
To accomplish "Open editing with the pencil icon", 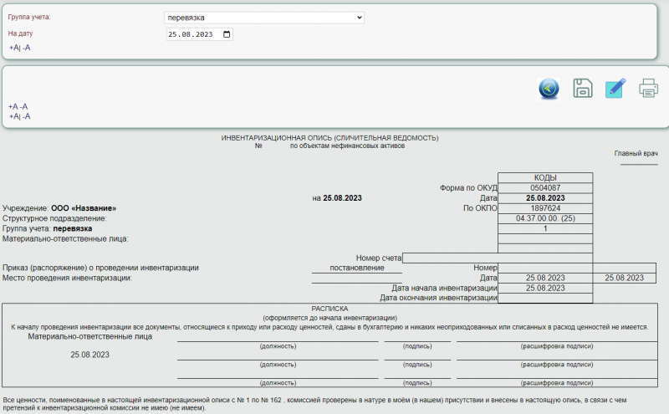I will click(x=615, y=88).
